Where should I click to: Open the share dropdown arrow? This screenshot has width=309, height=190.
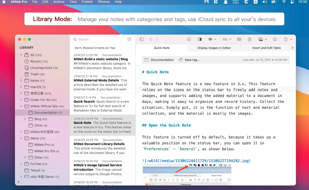[291, 39]
